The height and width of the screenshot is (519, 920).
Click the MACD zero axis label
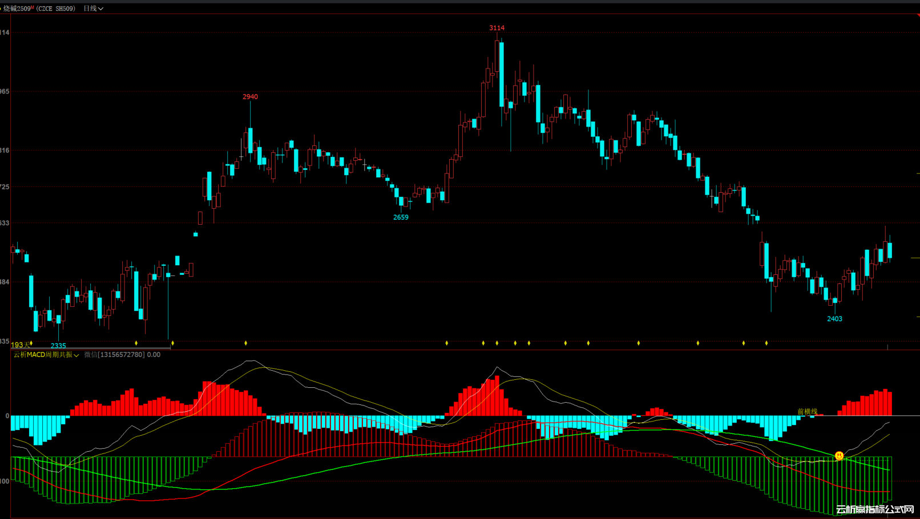point(7,416)
